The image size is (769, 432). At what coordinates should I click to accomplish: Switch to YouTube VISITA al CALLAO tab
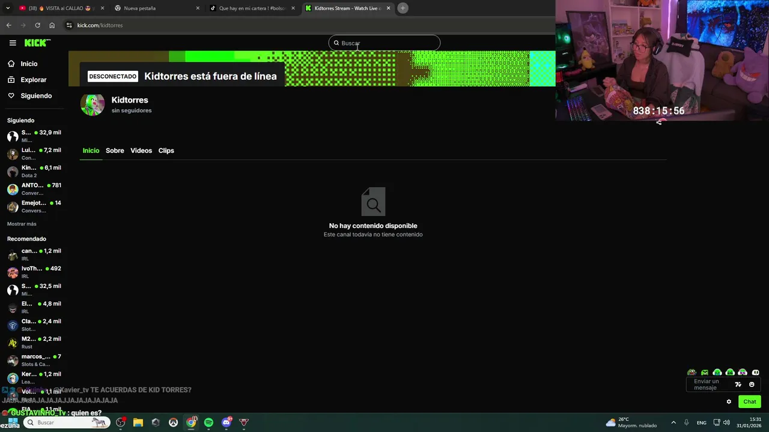(x=62, y=8)
